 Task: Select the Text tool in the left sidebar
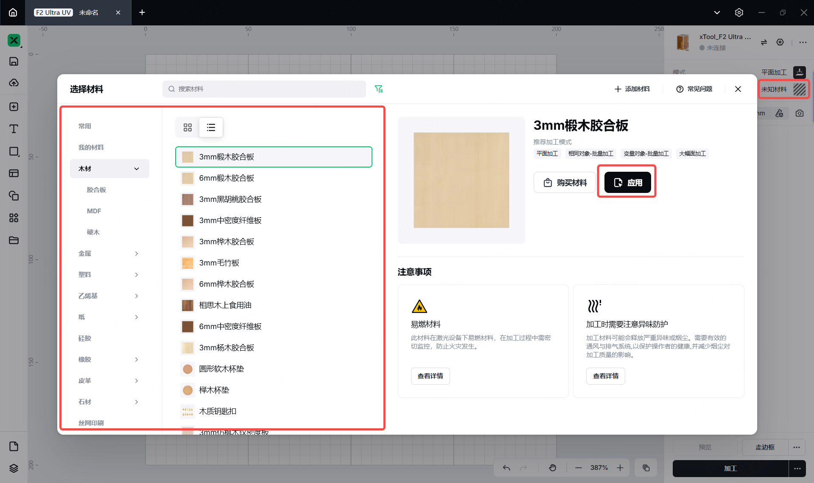14,129
